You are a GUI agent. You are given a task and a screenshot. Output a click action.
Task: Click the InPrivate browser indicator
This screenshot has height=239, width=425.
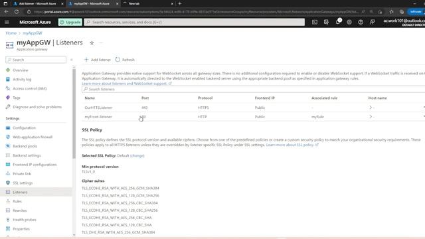click(x=416, y=12)
